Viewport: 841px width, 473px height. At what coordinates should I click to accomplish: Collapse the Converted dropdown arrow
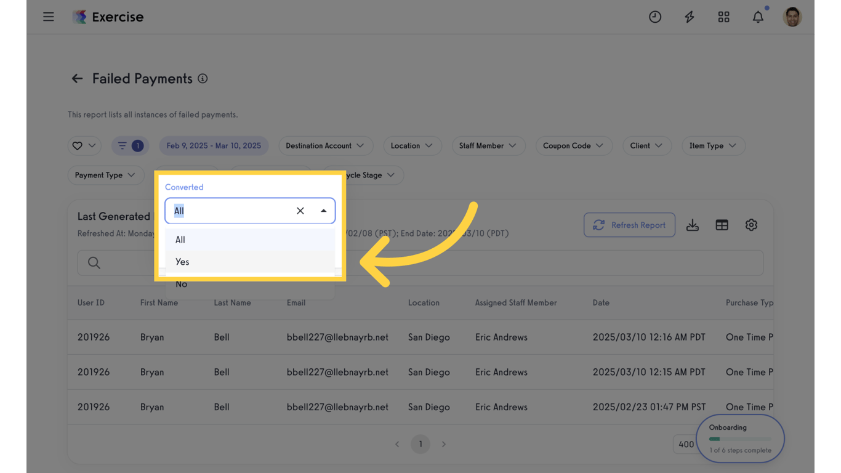[x=323, y=211]
